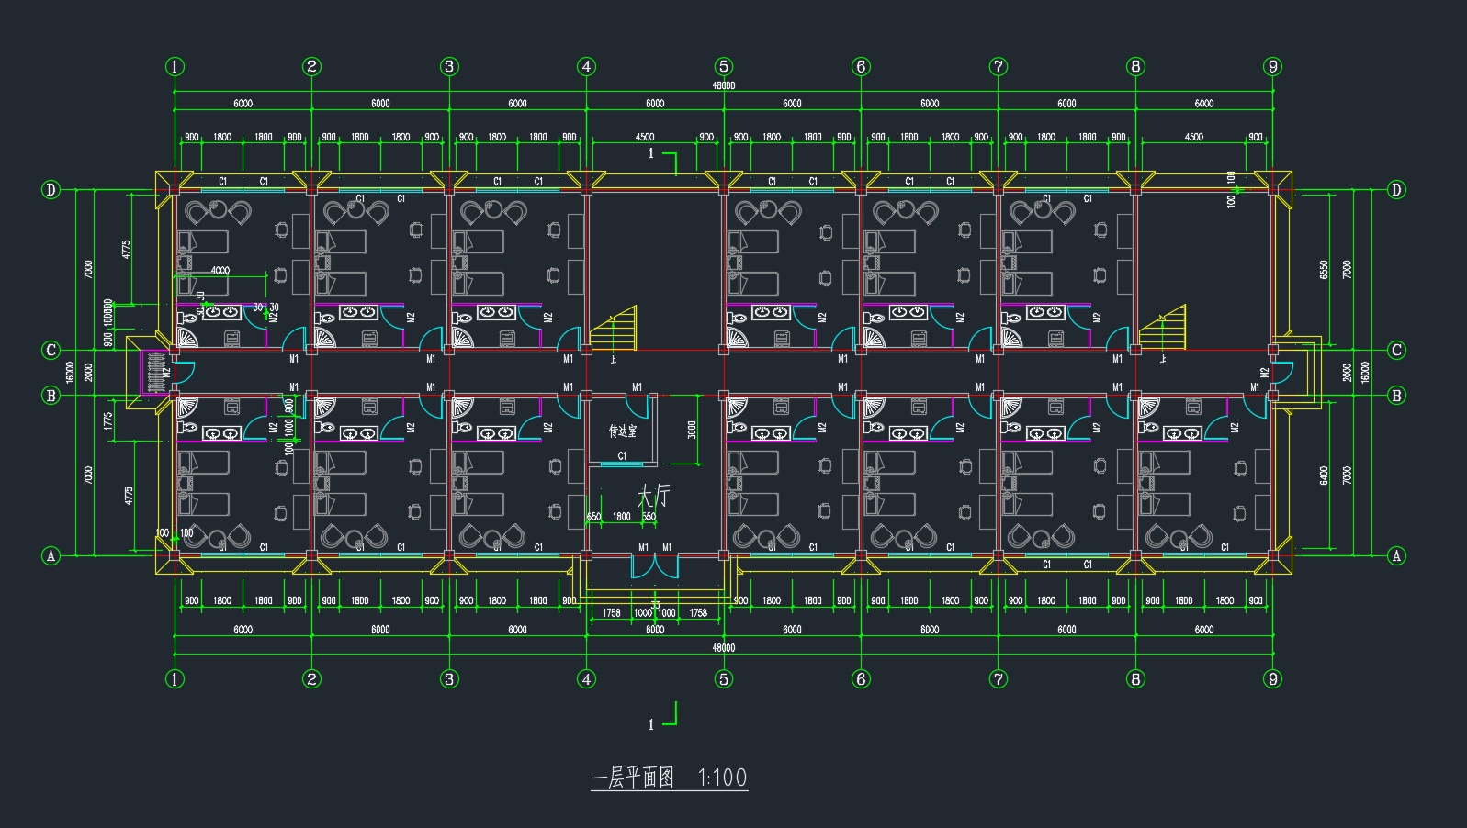The width and height of the screenshot is (1467, 828).
Task: Click axis bubble B on the left side
Action: (x=51, y=396)
